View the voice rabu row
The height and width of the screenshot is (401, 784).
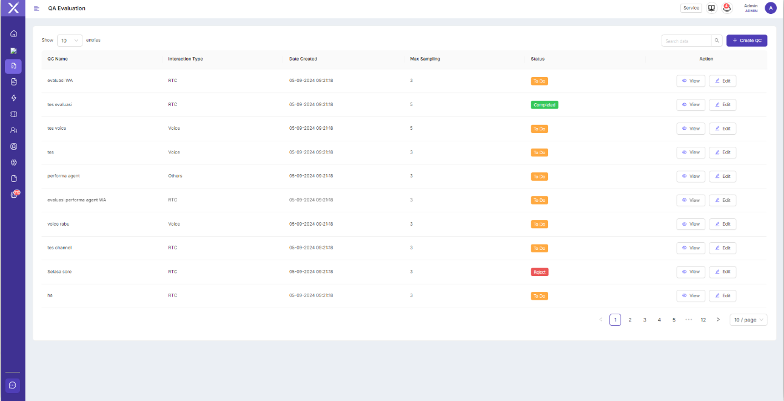point(691,224)
